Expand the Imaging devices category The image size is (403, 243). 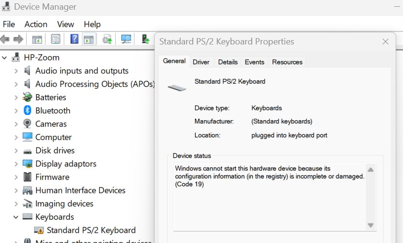coord(16,204)
